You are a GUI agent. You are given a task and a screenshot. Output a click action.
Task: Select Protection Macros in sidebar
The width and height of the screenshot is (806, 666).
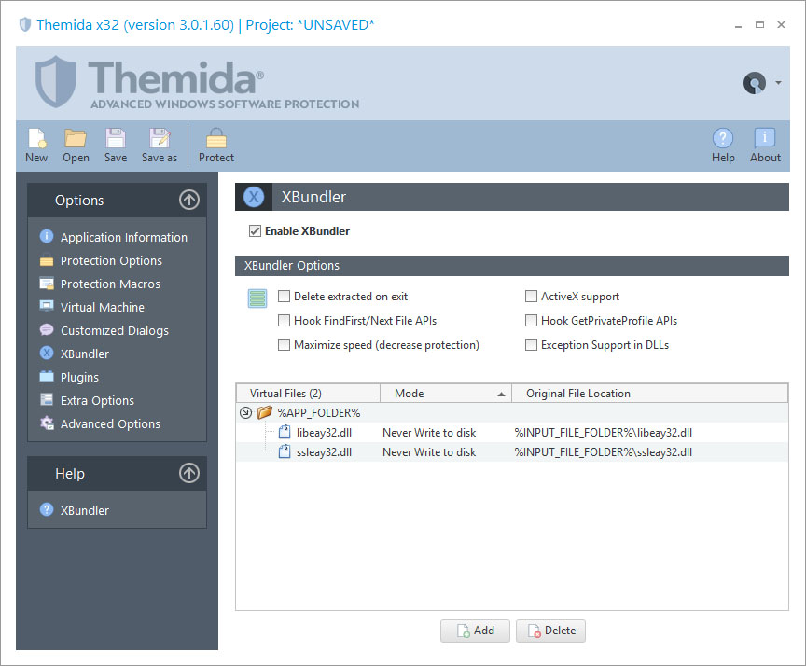[x=110, y=284]
